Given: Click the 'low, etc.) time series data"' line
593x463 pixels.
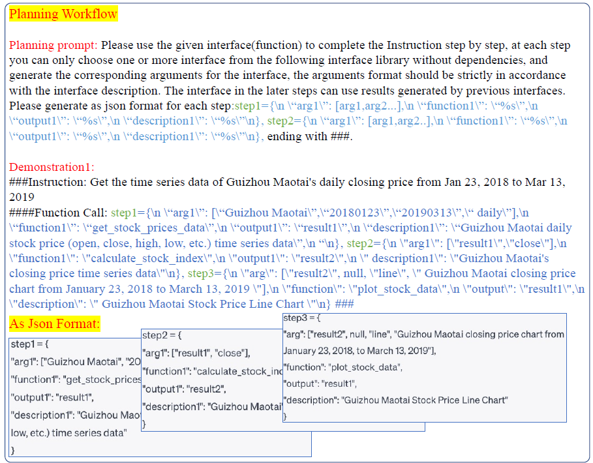Looking at the screenshot, I should coord(69,433).
